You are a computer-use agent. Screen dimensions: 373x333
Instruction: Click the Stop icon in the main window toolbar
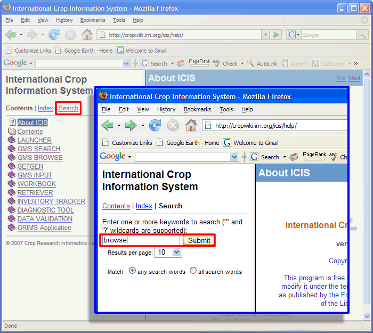70,35
